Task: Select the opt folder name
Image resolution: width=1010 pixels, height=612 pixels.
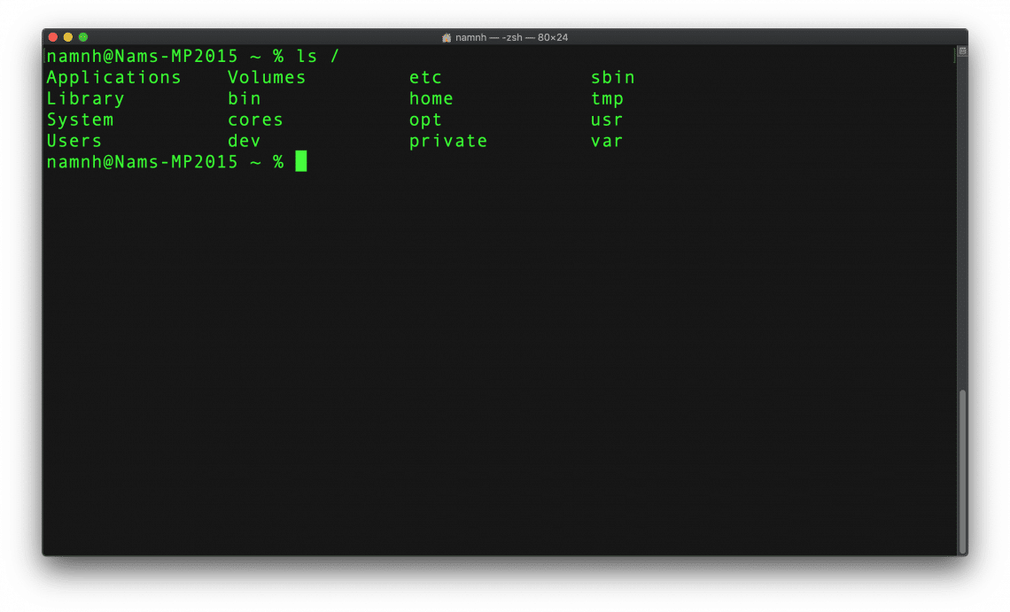Action: 425,120
